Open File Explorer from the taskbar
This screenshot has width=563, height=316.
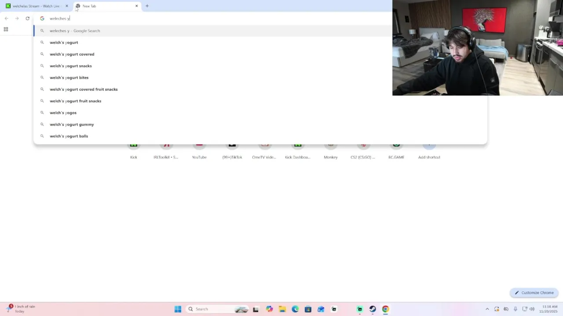click(282, 309)
